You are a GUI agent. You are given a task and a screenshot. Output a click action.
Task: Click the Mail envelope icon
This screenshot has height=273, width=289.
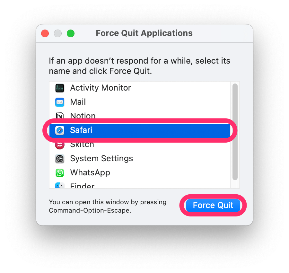(60, 102)
